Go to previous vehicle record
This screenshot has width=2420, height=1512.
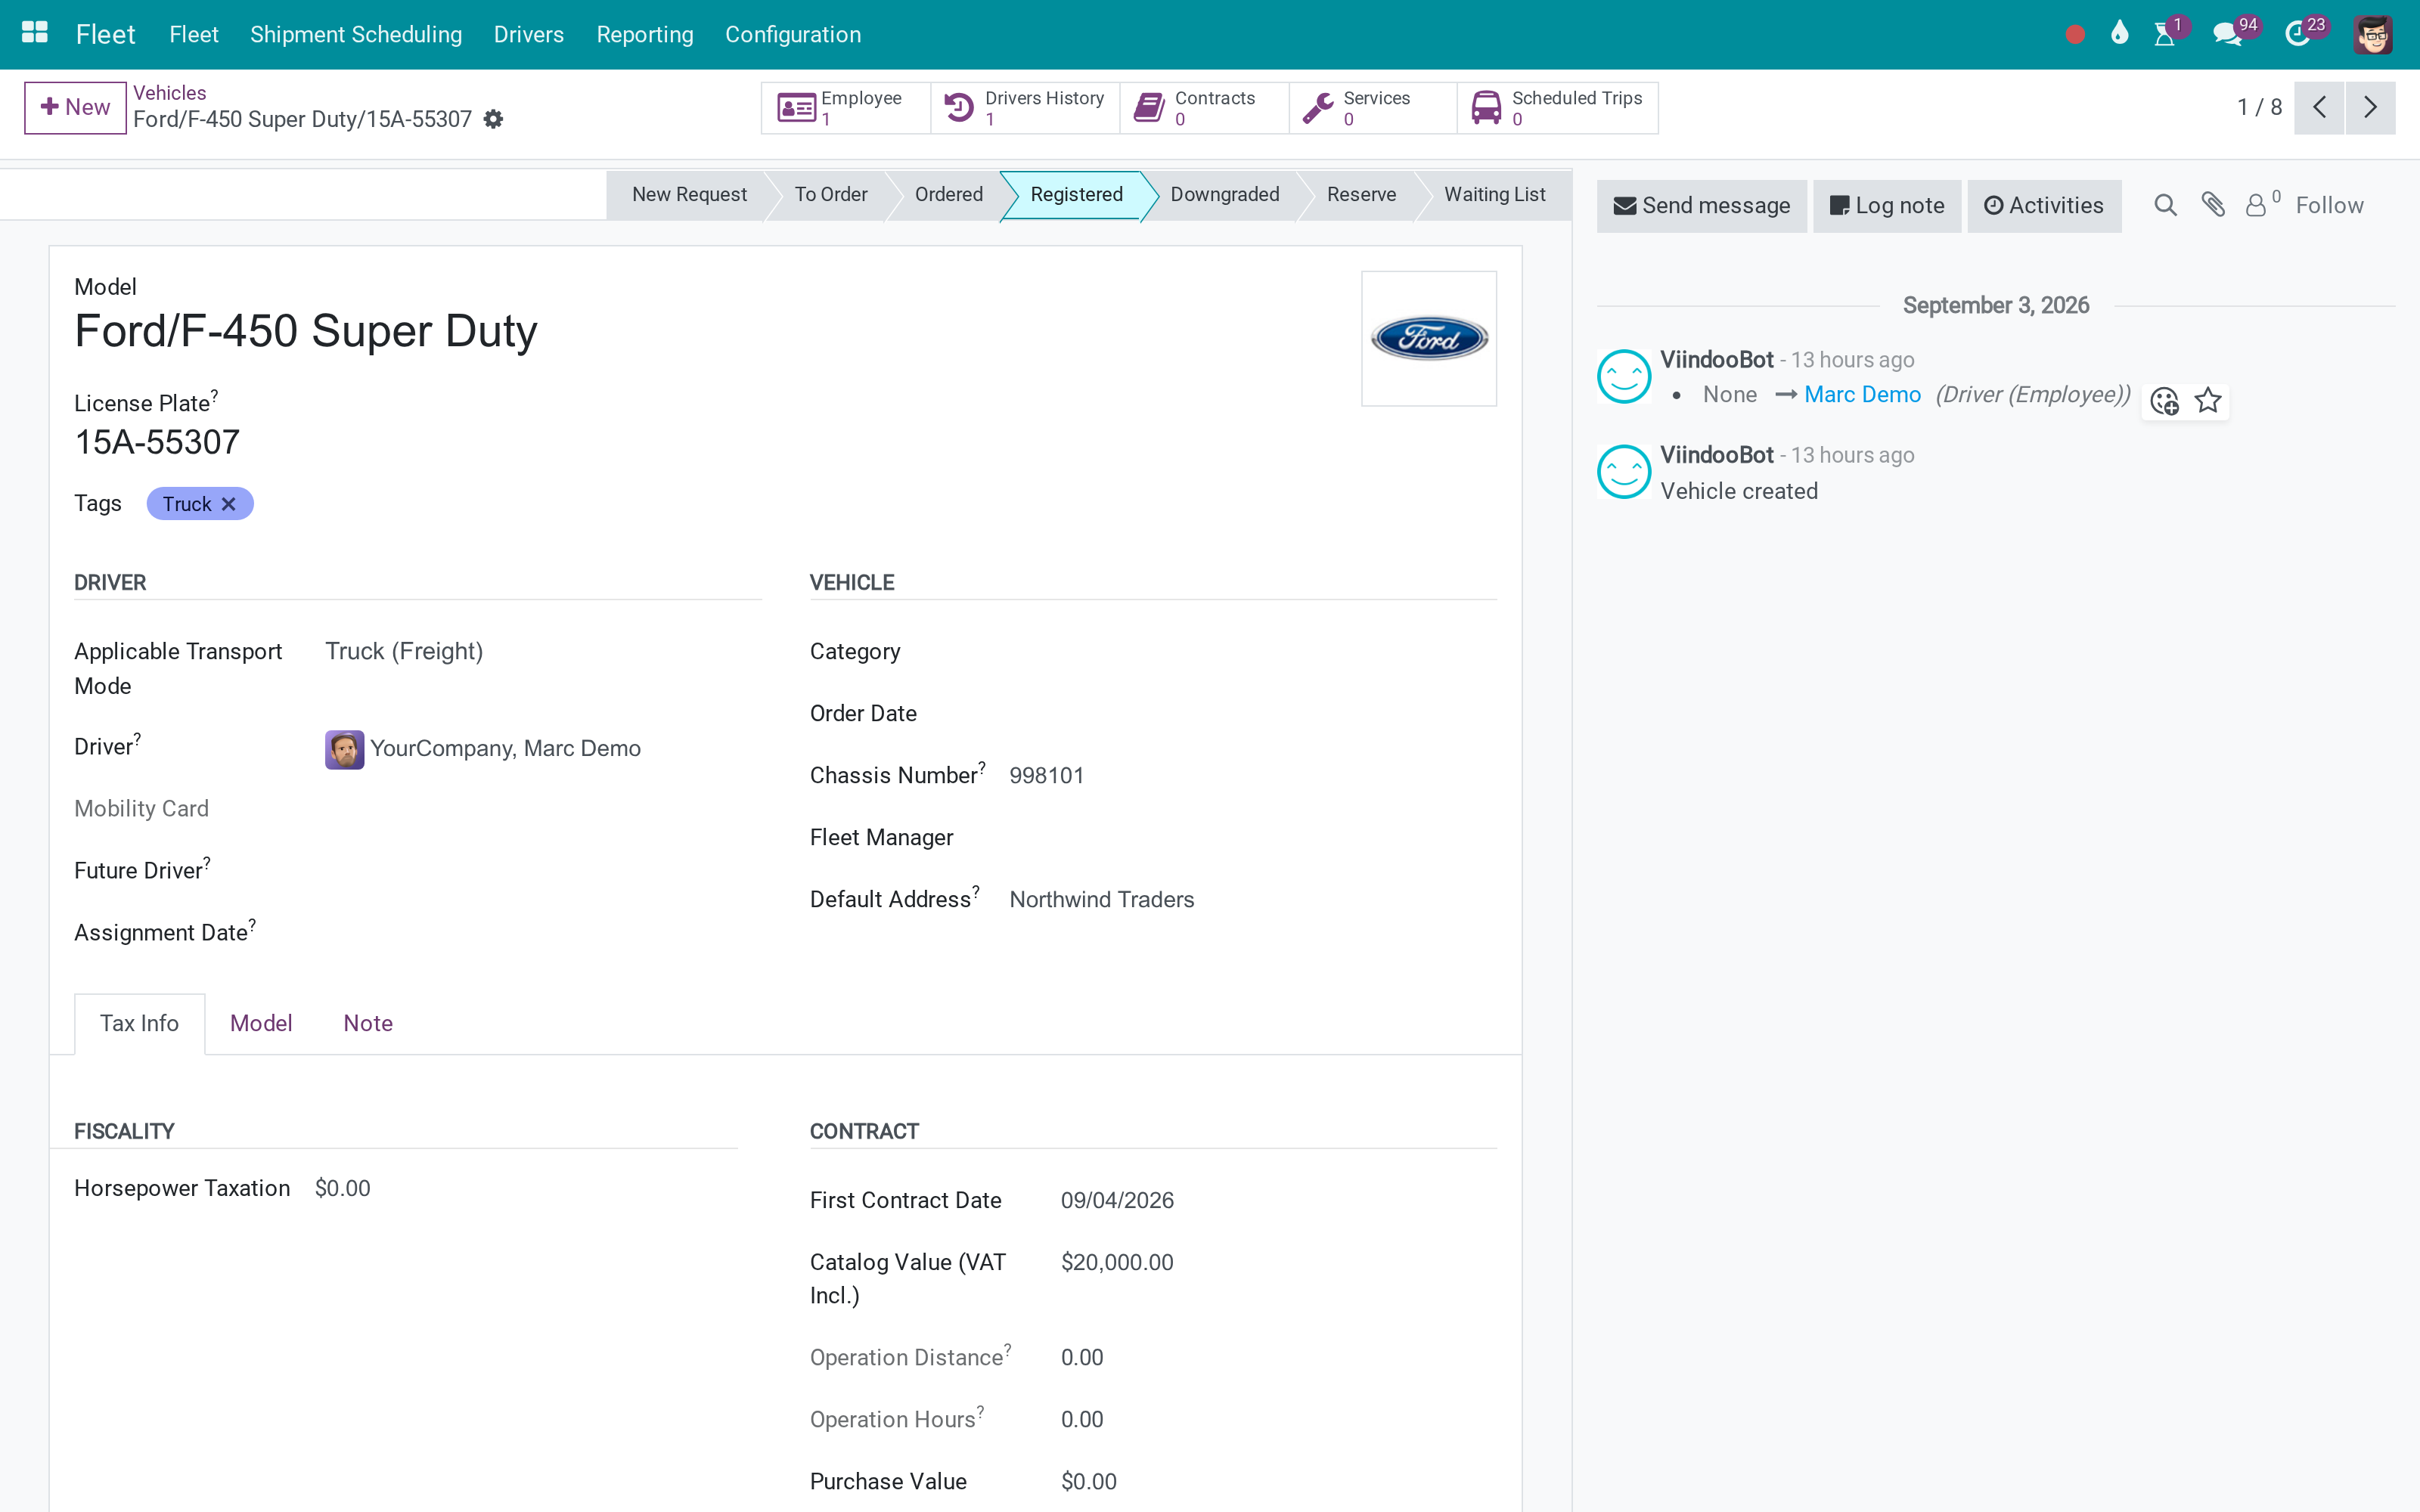[2319, 107]
